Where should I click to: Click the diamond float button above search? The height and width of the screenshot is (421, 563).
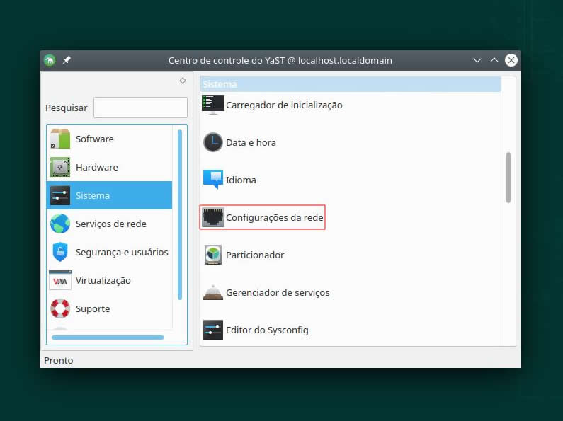coord(182,81)
